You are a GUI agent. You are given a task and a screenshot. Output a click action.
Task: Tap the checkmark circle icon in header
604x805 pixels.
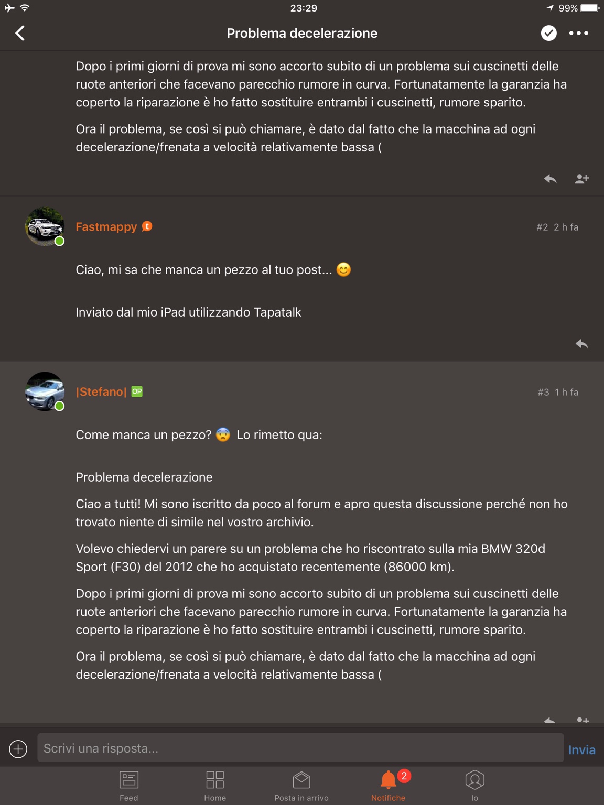point(548,33)
